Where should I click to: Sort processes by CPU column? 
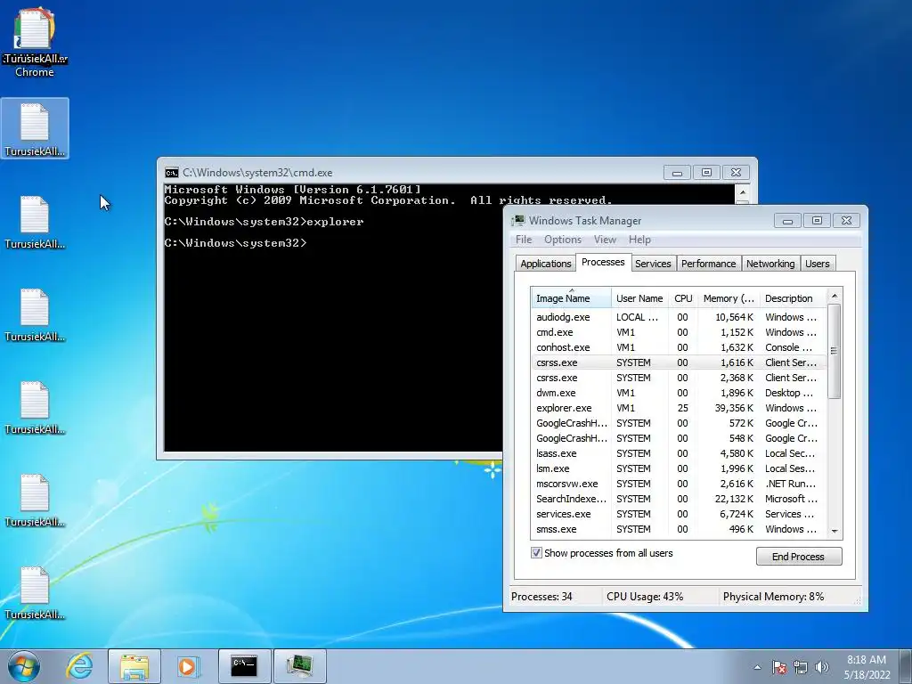[683, 298]
